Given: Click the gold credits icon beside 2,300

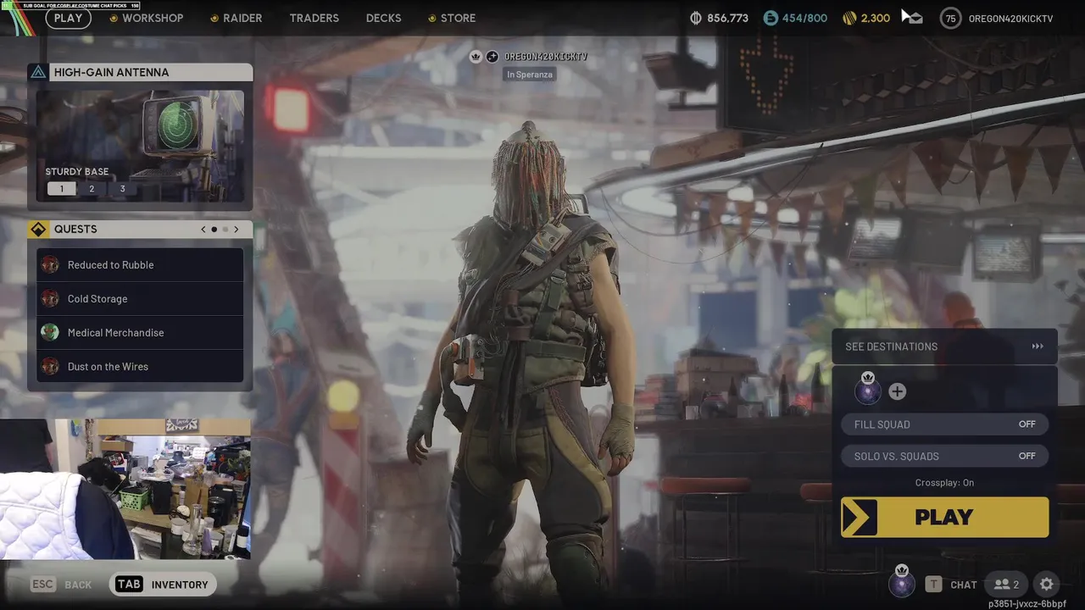Looking at the screenshot, I should pyautogui.click(x=849, y=18).
